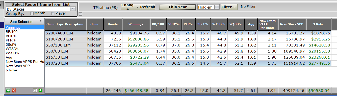This screenshot has height=96, width=337.
Task: Toggle the Player group-by checkbox
Action: 53,13
